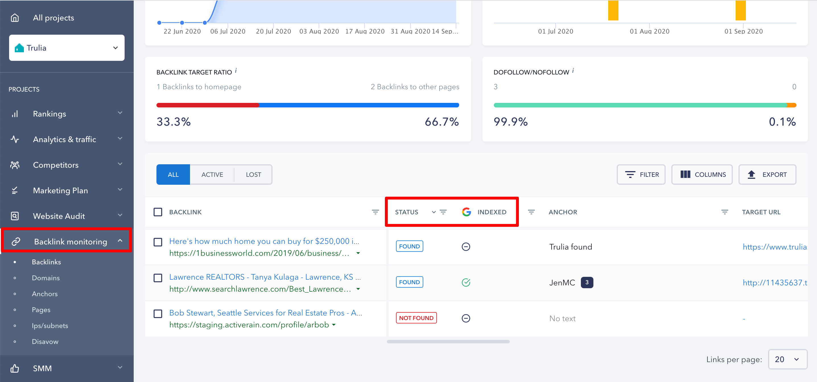
Task: Expand the Competitors chevron
Action: click(120, 164)
